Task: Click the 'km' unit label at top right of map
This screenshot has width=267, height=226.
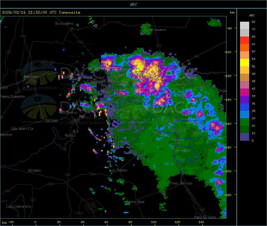Action: pyautogui.click(x=232, y=12)
